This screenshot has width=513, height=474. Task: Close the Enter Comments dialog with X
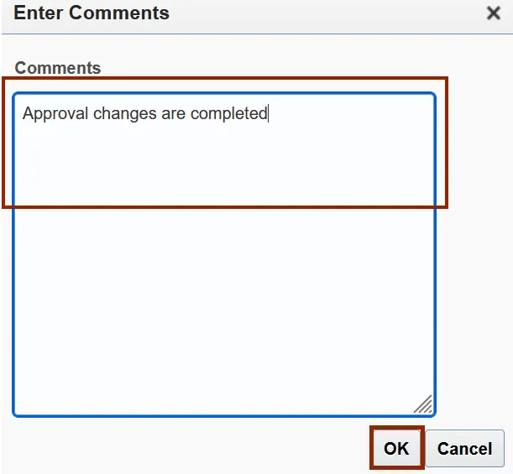pyautogui.click(x=494, y=14)
